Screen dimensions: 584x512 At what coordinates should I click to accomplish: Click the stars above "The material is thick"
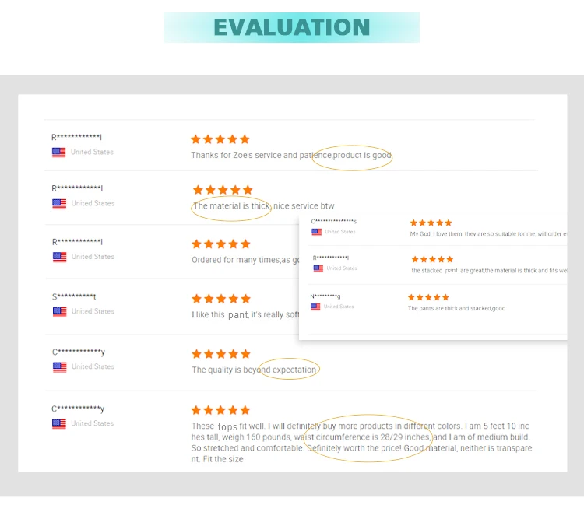click(x=223, y=190)
